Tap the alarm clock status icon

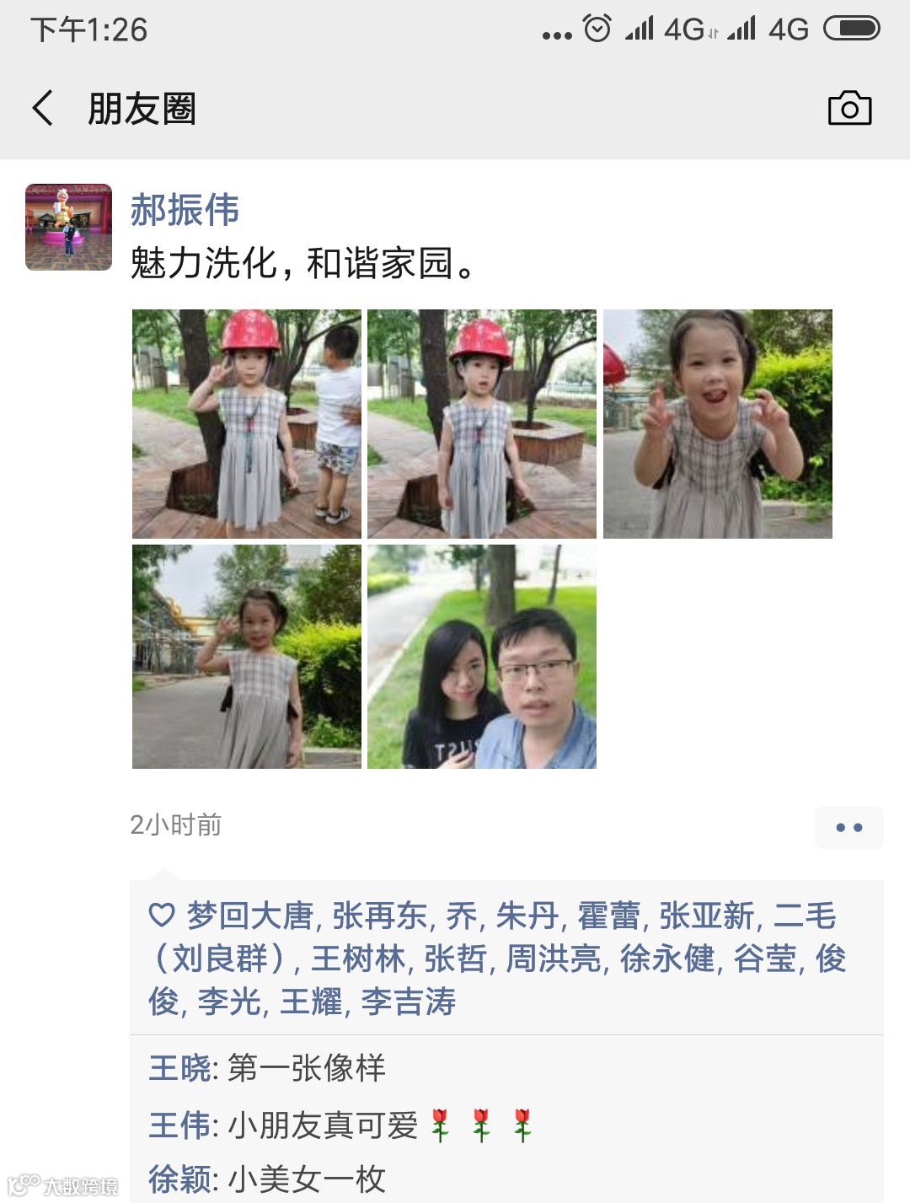pos(597,29)
